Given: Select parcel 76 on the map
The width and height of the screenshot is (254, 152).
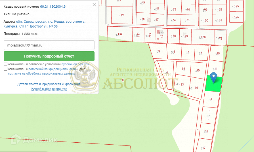Looking at the screenshot, I should (188, 9).
